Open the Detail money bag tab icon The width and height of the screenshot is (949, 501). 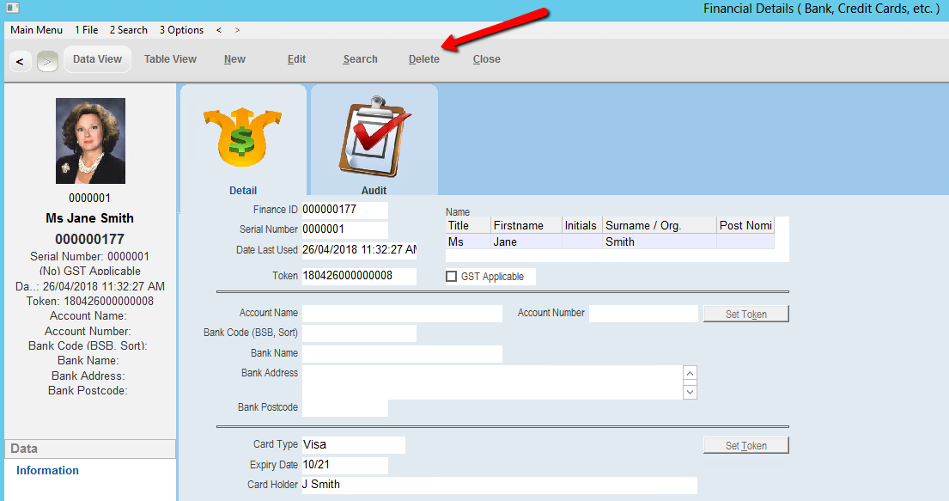pos(243,137)
